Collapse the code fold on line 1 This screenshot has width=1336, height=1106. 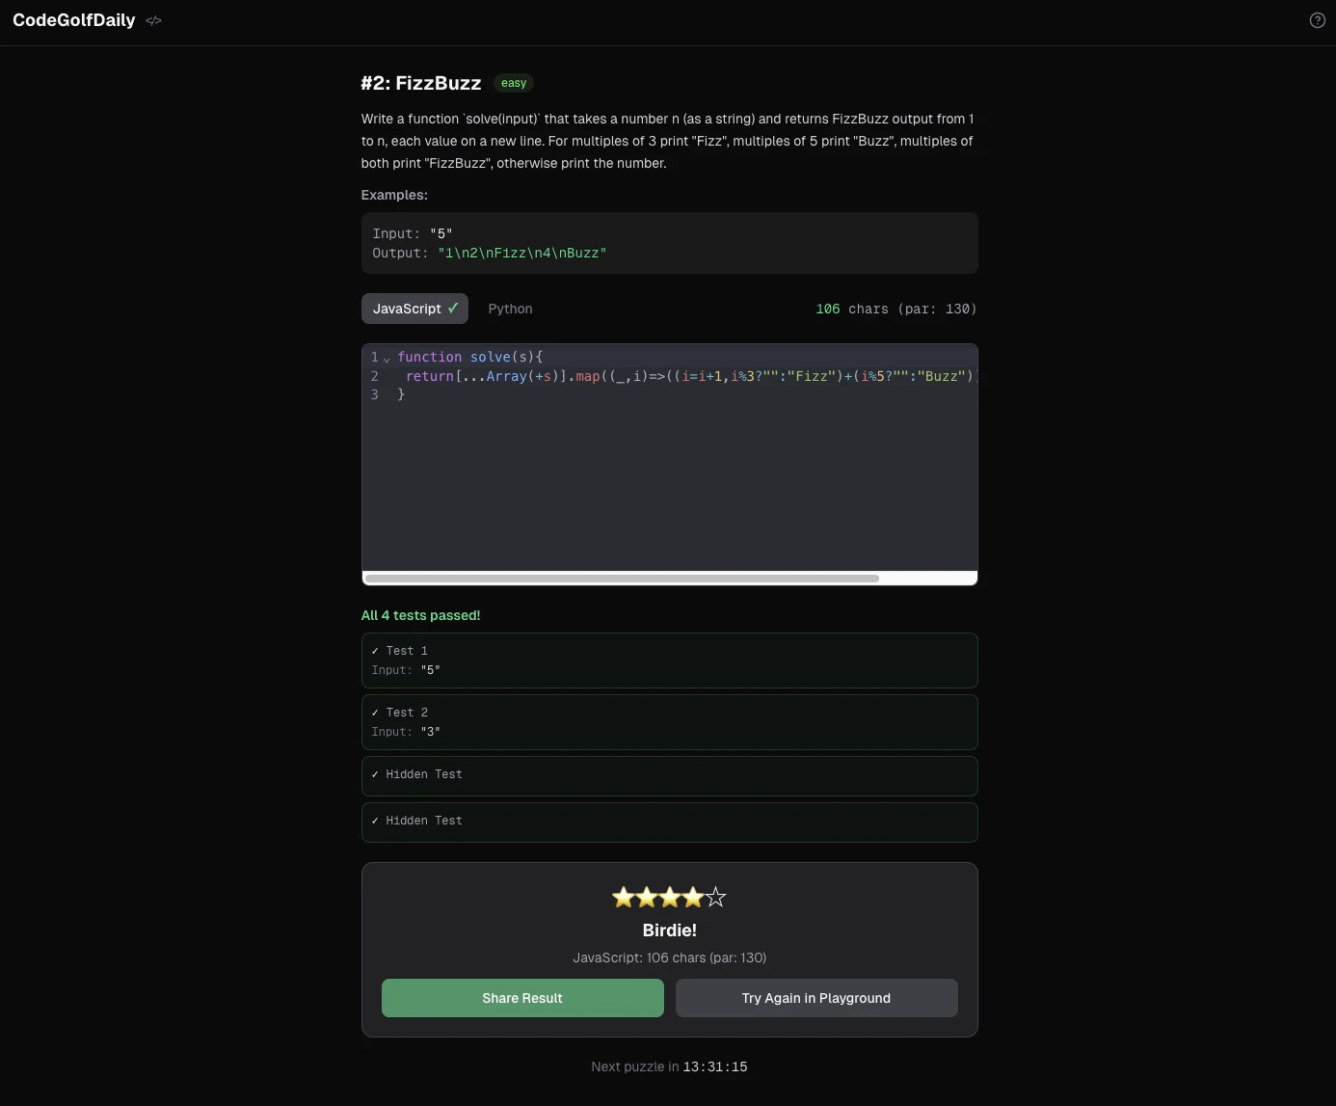click(387, 359)
